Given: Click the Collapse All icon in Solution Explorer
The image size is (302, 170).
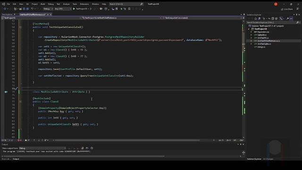Looking at the screenshot, I should 273,19.
